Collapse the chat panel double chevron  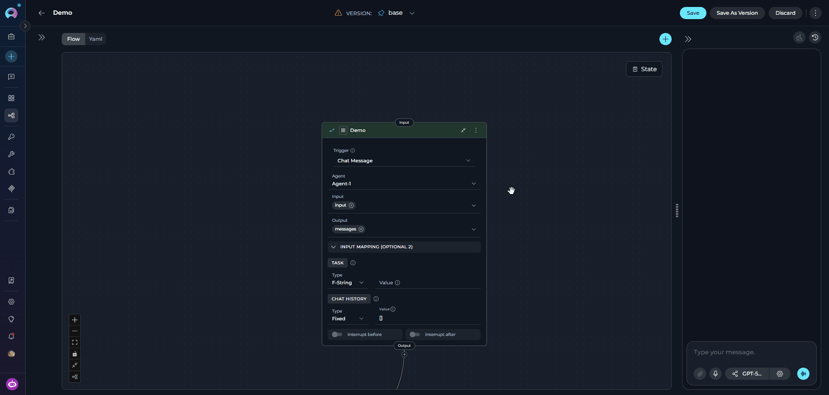pyautogui.click(x=688, y=39)
